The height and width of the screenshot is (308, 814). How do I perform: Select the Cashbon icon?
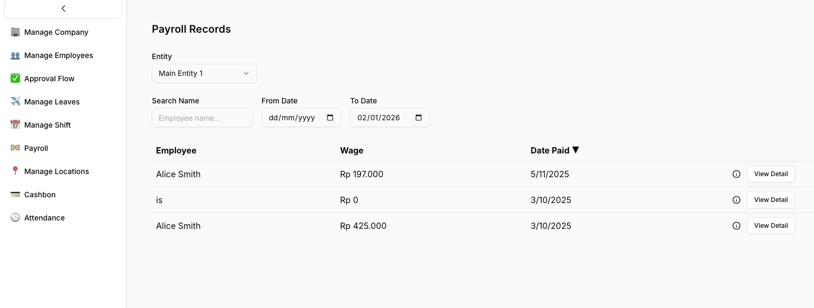[x=15, y=194]
